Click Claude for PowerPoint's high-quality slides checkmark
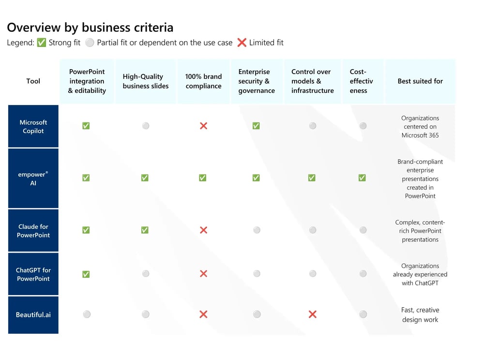 point(145,230)
